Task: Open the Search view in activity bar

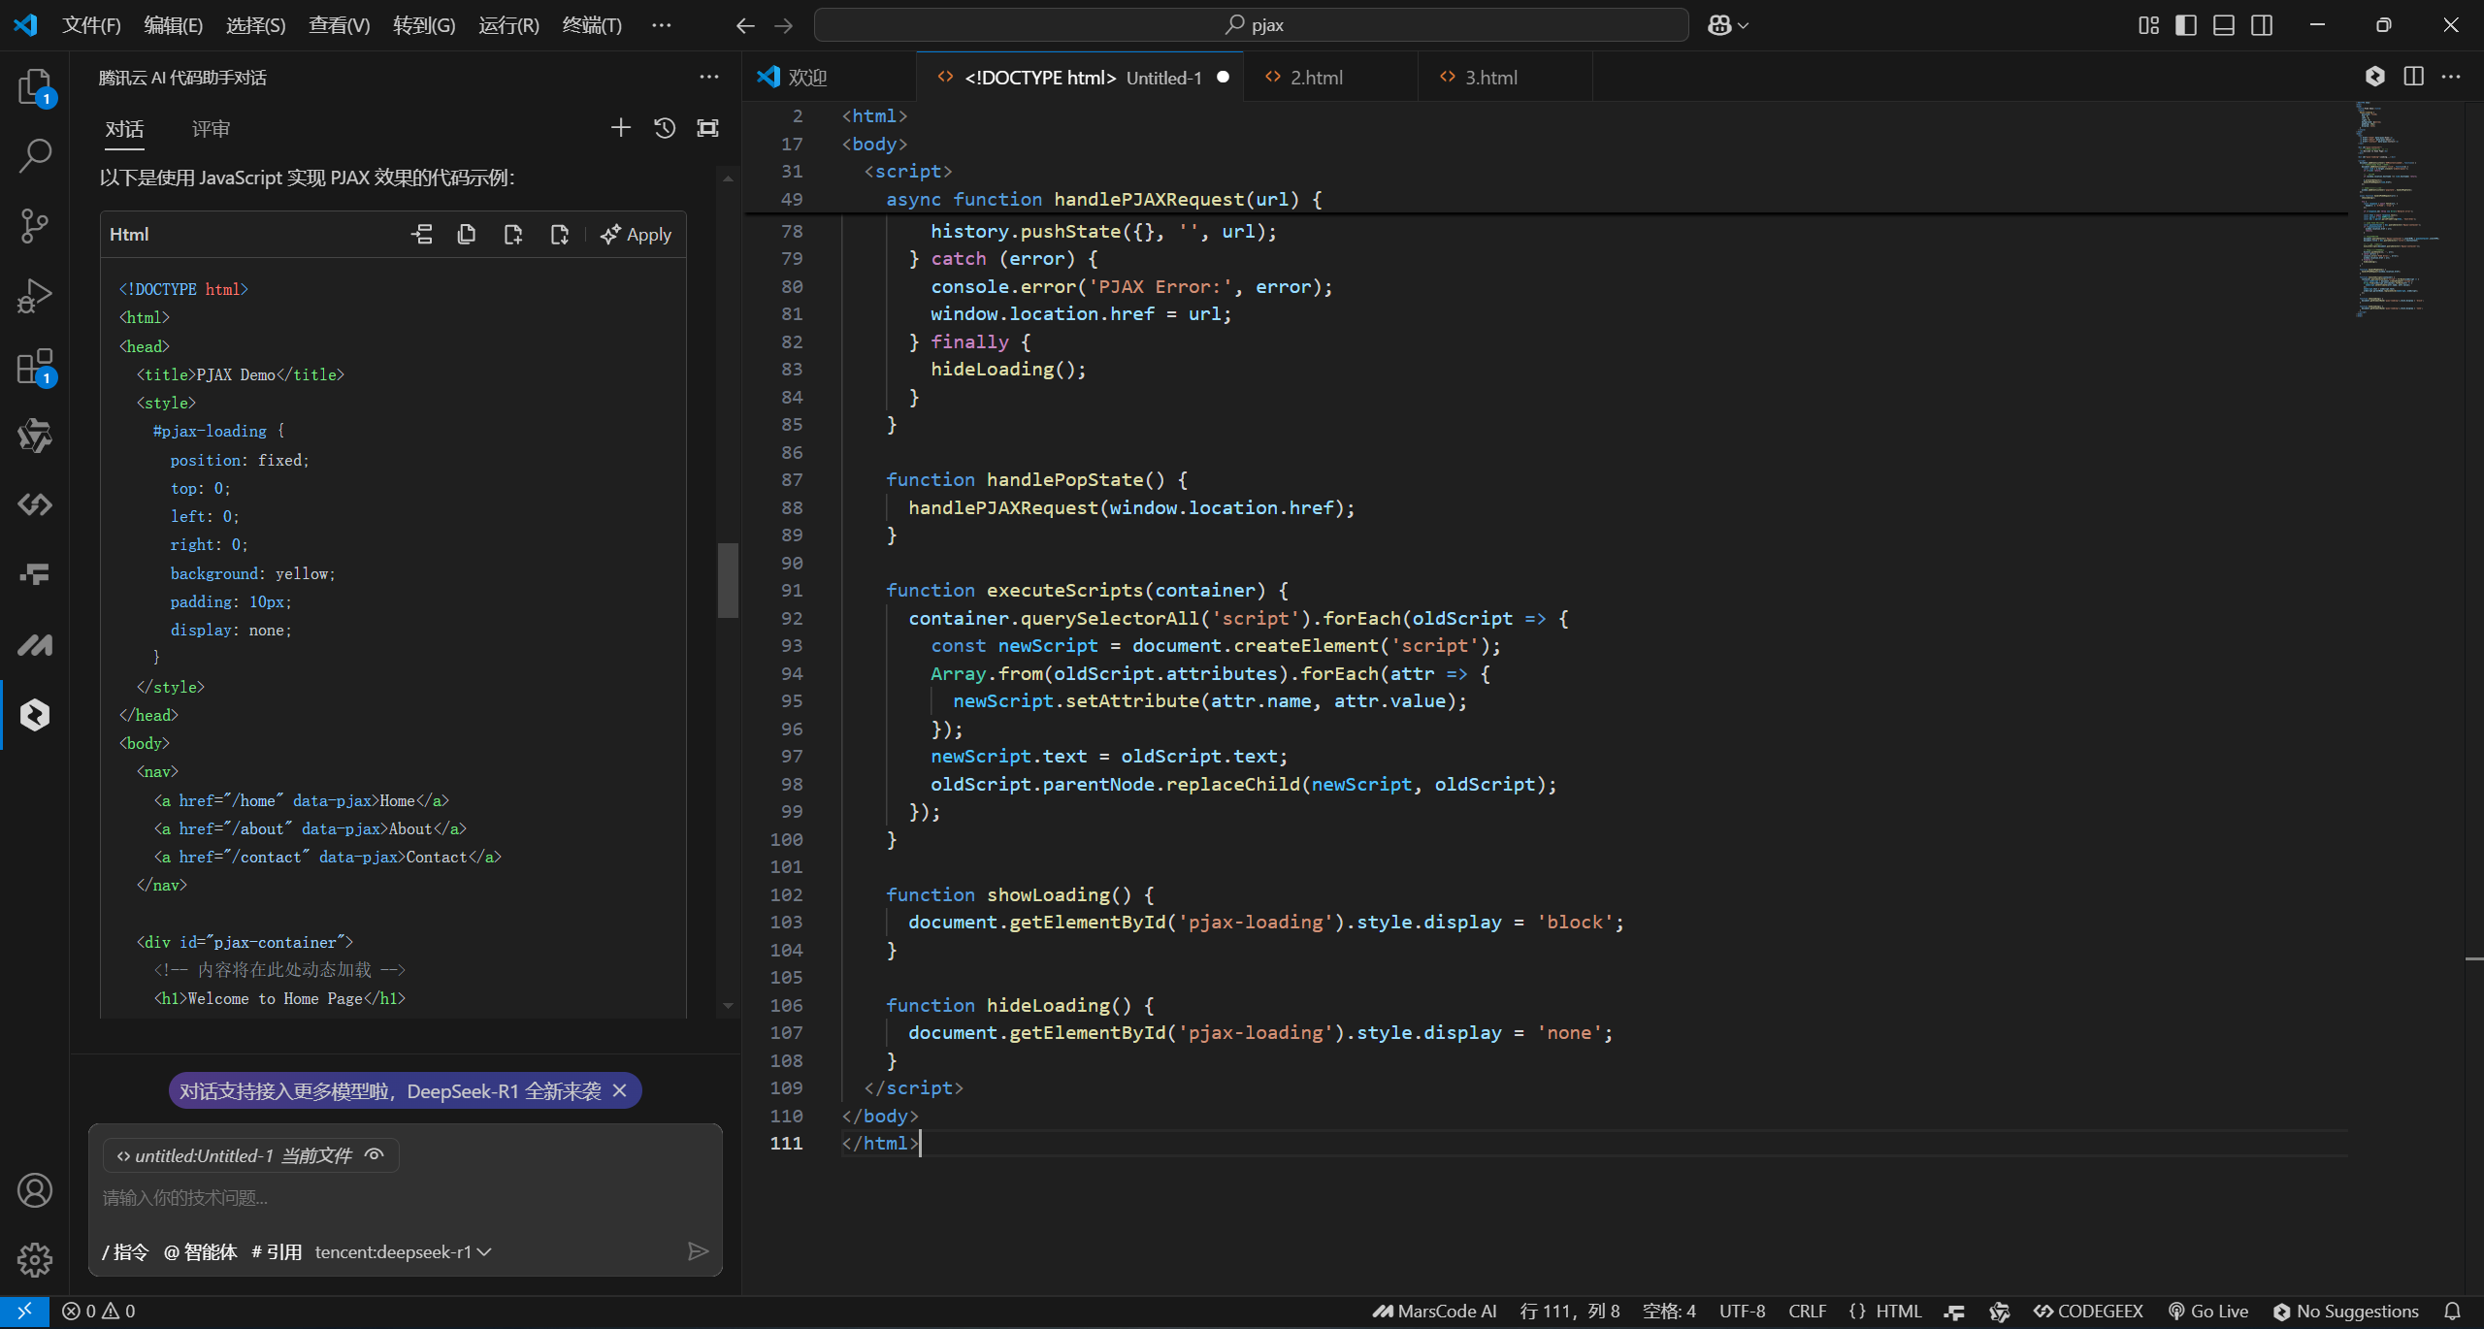Action: click(x=35, y=155)
